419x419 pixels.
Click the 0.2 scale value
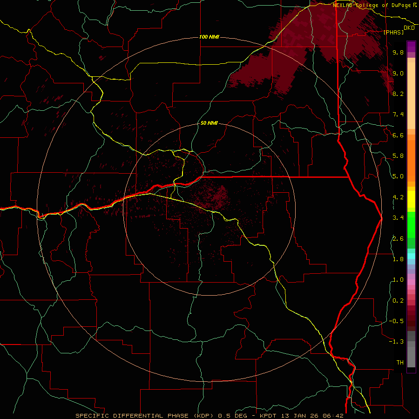(x=398, y=301)
